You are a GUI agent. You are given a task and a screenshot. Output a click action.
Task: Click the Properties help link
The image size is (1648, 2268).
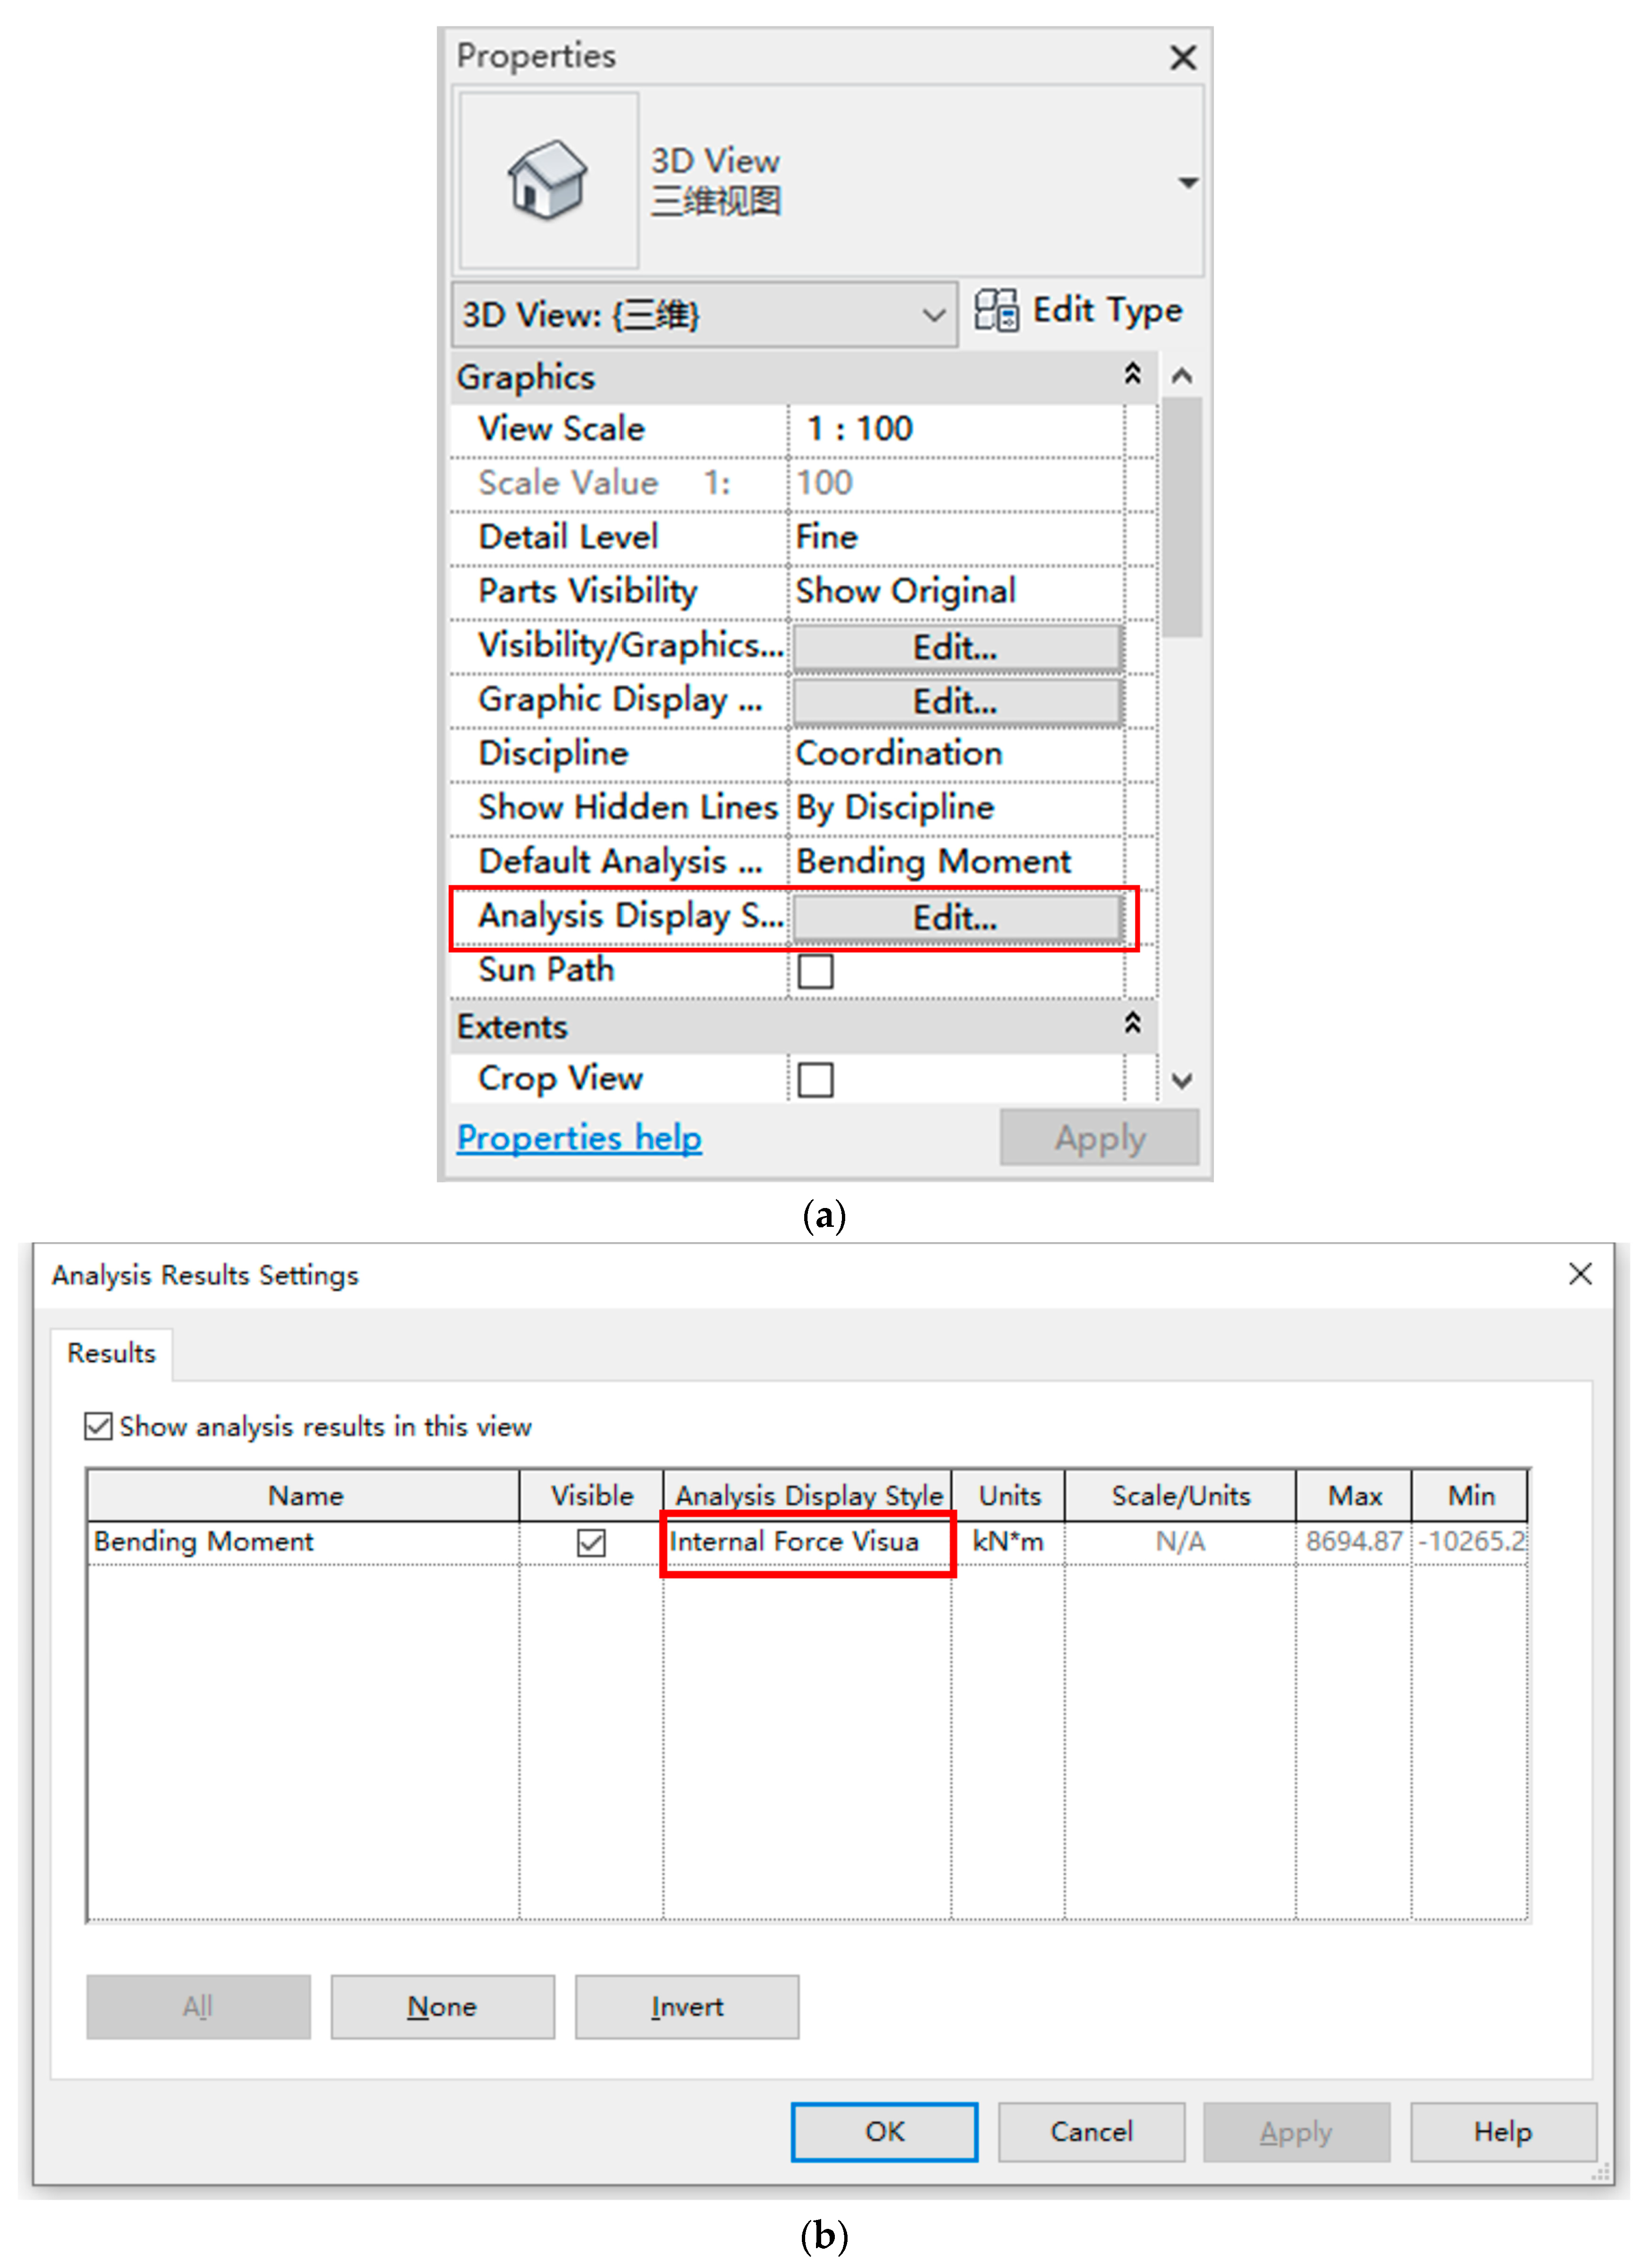579,1138
